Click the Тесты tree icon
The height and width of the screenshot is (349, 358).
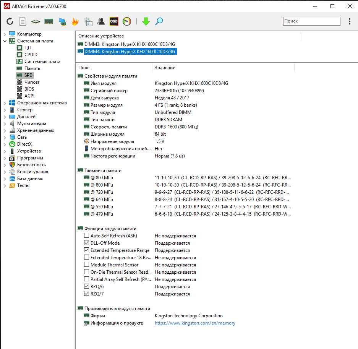point(12,185)
